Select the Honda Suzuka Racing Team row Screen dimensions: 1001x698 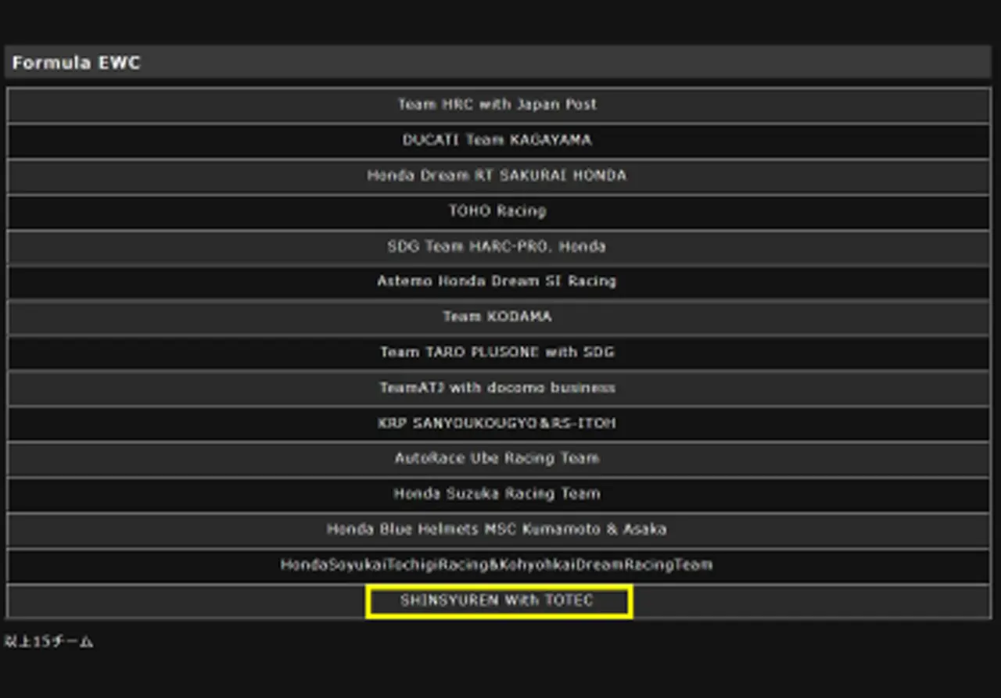[498, 495]
